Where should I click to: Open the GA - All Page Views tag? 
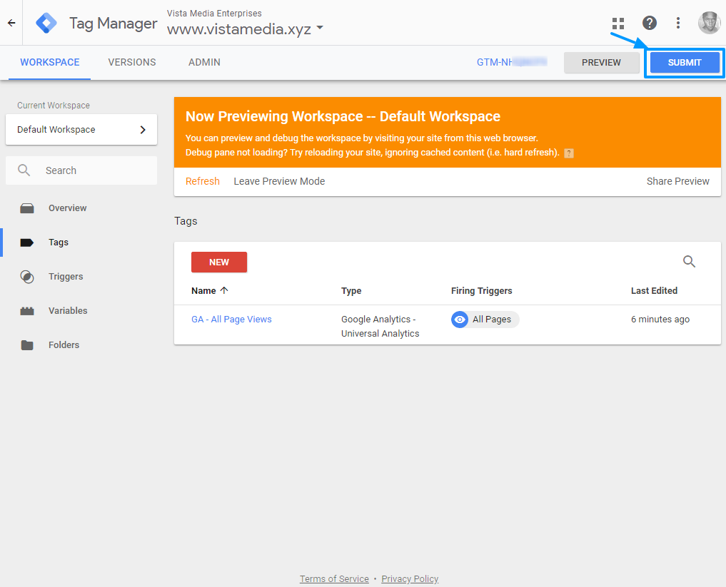[x=231, y=320]
